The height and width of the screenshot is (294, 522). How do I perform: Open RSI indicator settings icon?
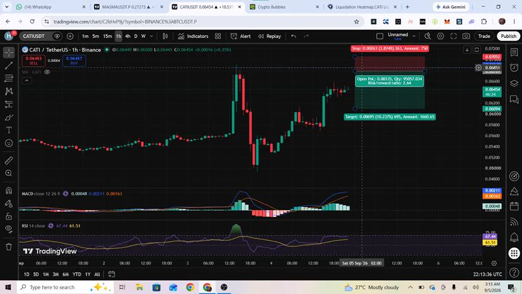[x=50, y=226]
